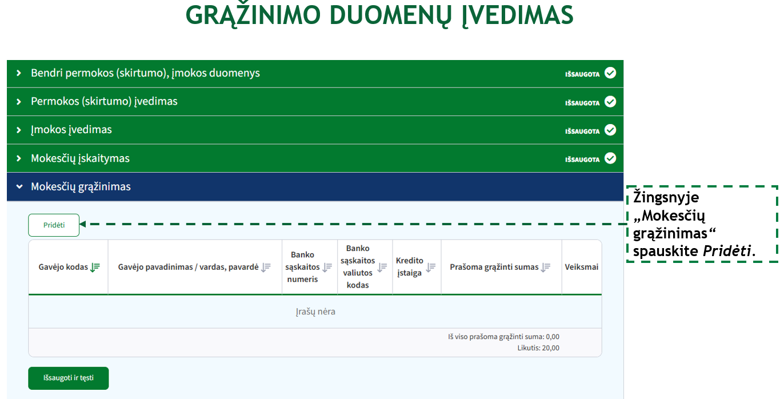Click Išsaugoti ir tęsti button
The image size is (780, 399).
(x=68, y=378)
